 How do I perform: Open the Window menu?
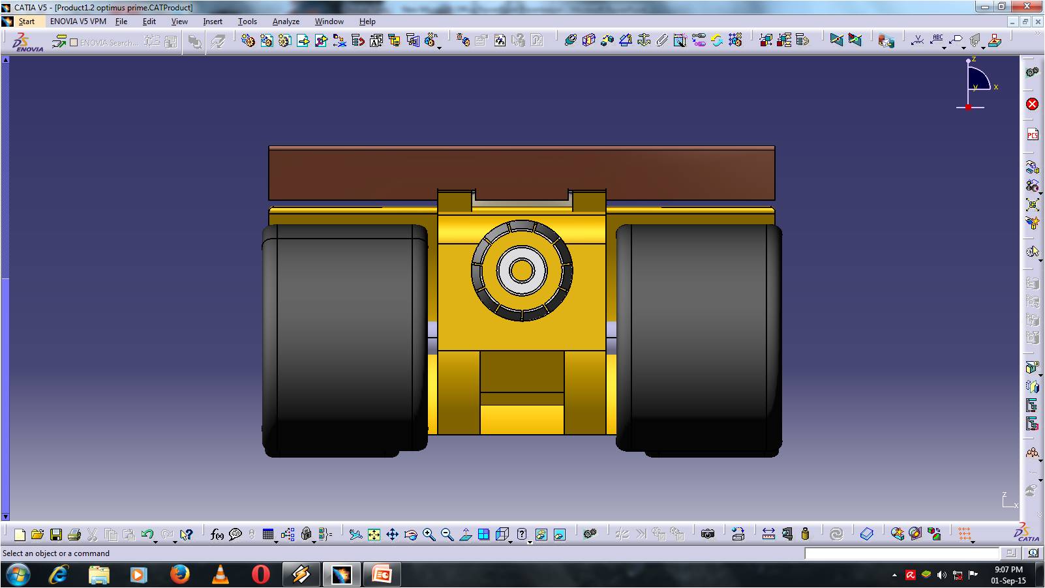329,22
